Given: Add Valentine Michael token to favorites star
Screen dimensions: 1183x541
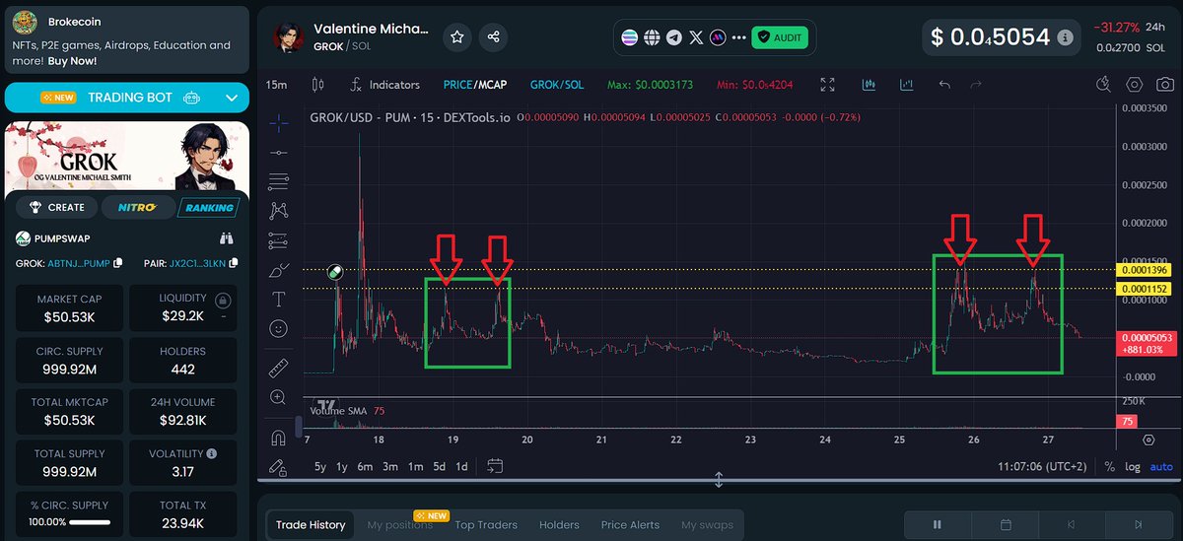Looking at the screenshot, I should 457,37.
